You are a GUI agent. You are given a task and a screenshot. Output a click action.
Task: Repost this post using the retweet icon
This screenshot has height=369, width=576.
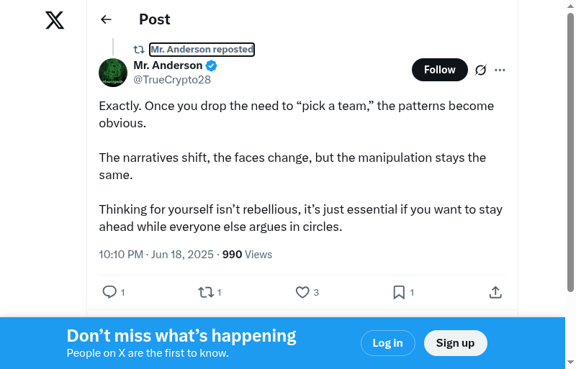[206, 292]
